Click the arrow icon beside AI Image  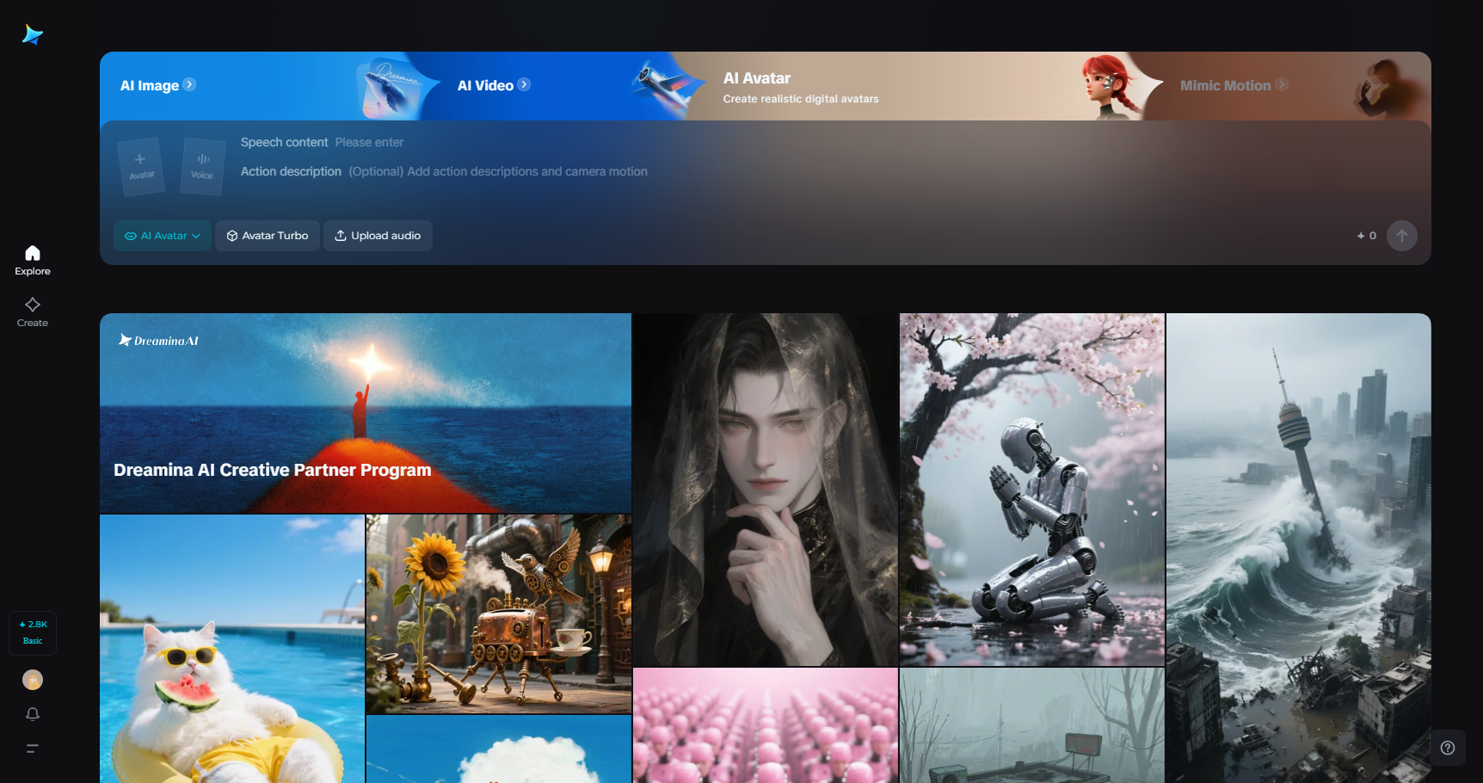[189, 84]
